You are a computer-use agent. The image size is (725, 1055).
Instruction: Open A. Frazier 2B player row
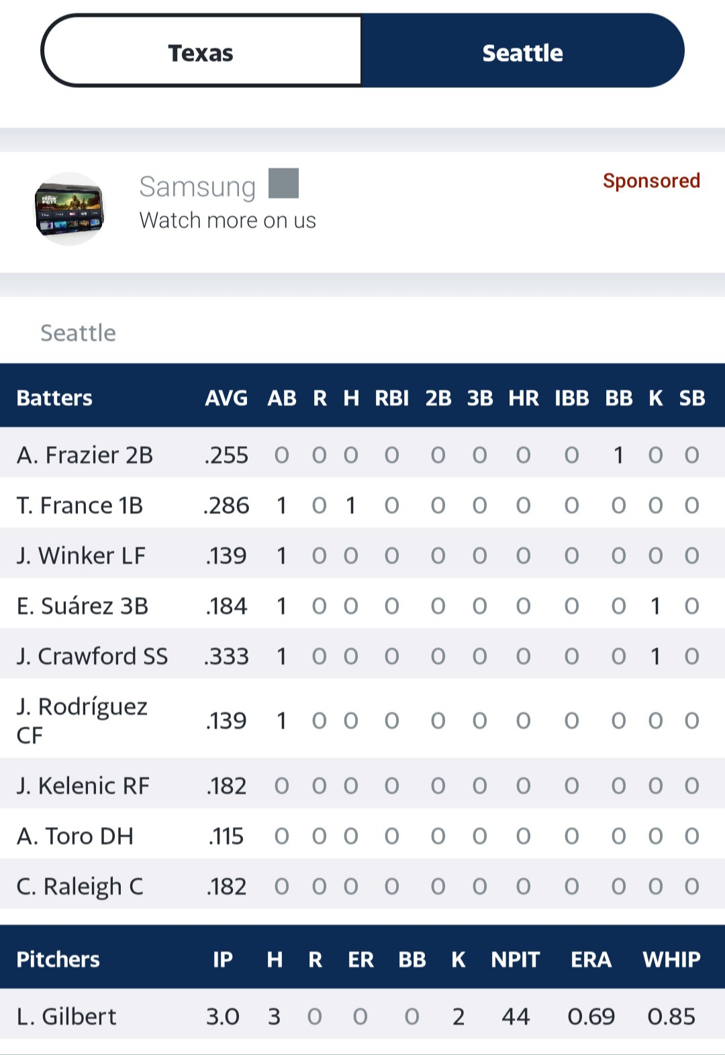point(85,455)
